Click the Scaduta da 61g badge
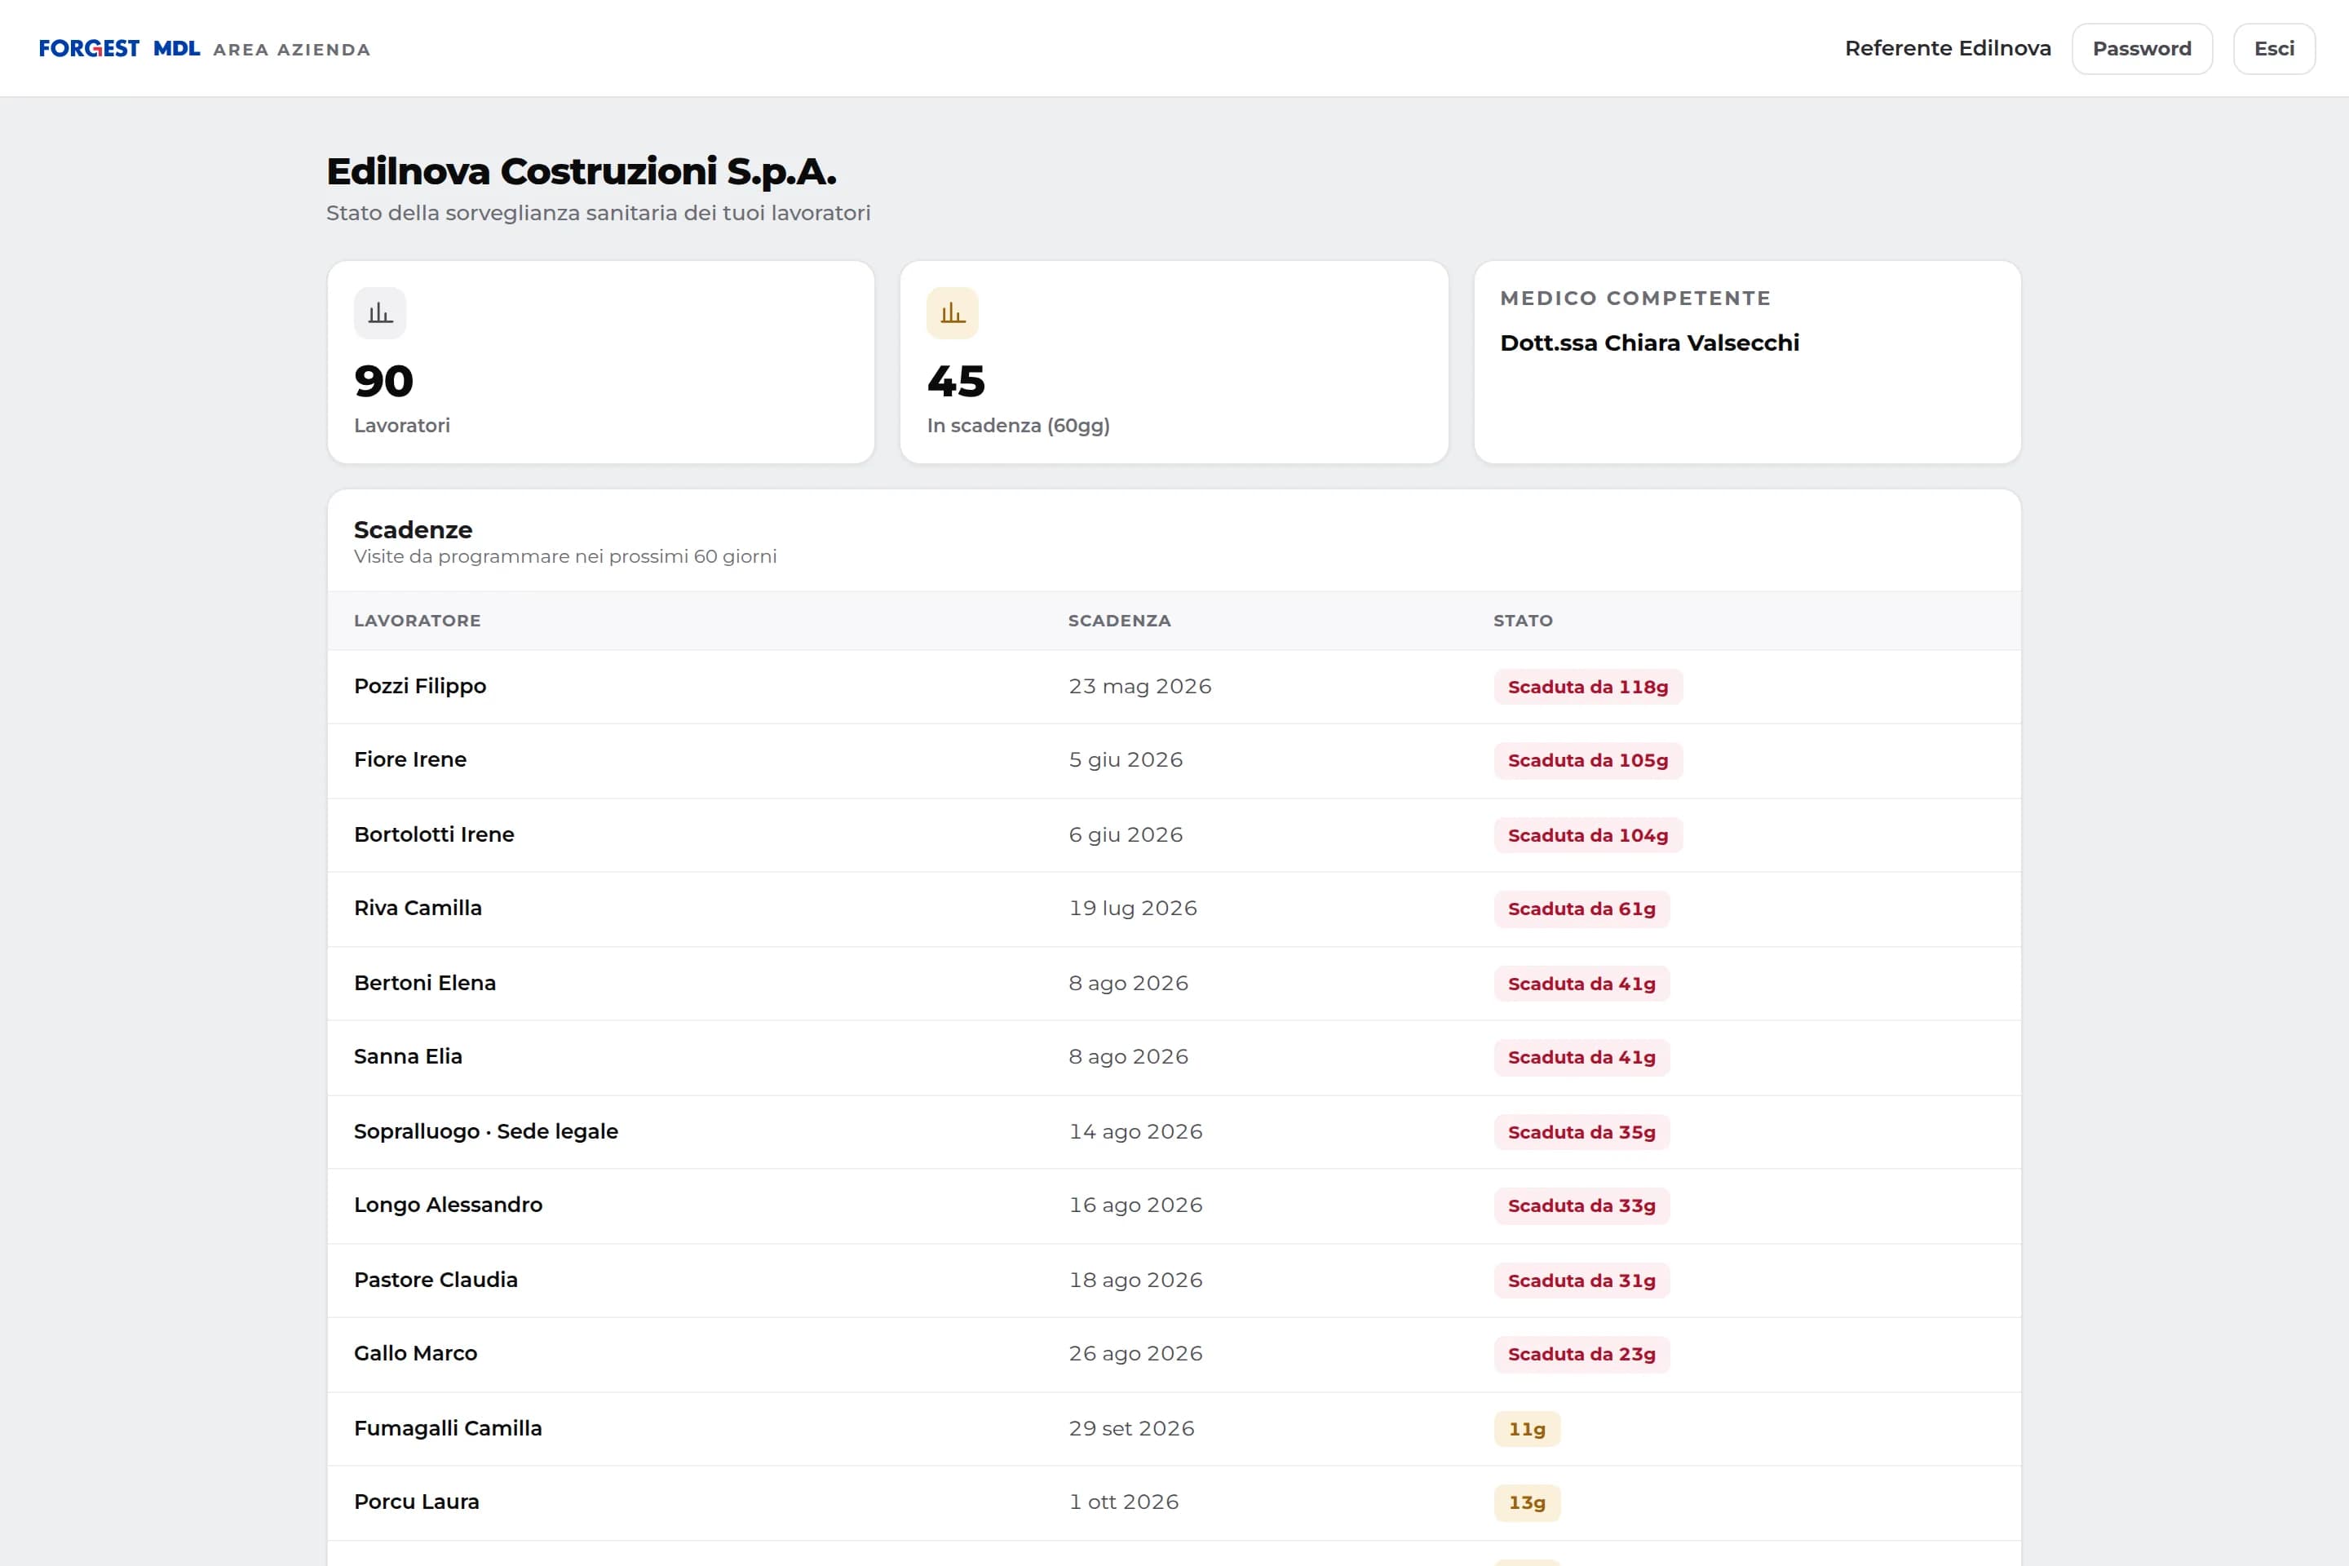This screenshot has height=1566, width=2349. pos(1582,909)
